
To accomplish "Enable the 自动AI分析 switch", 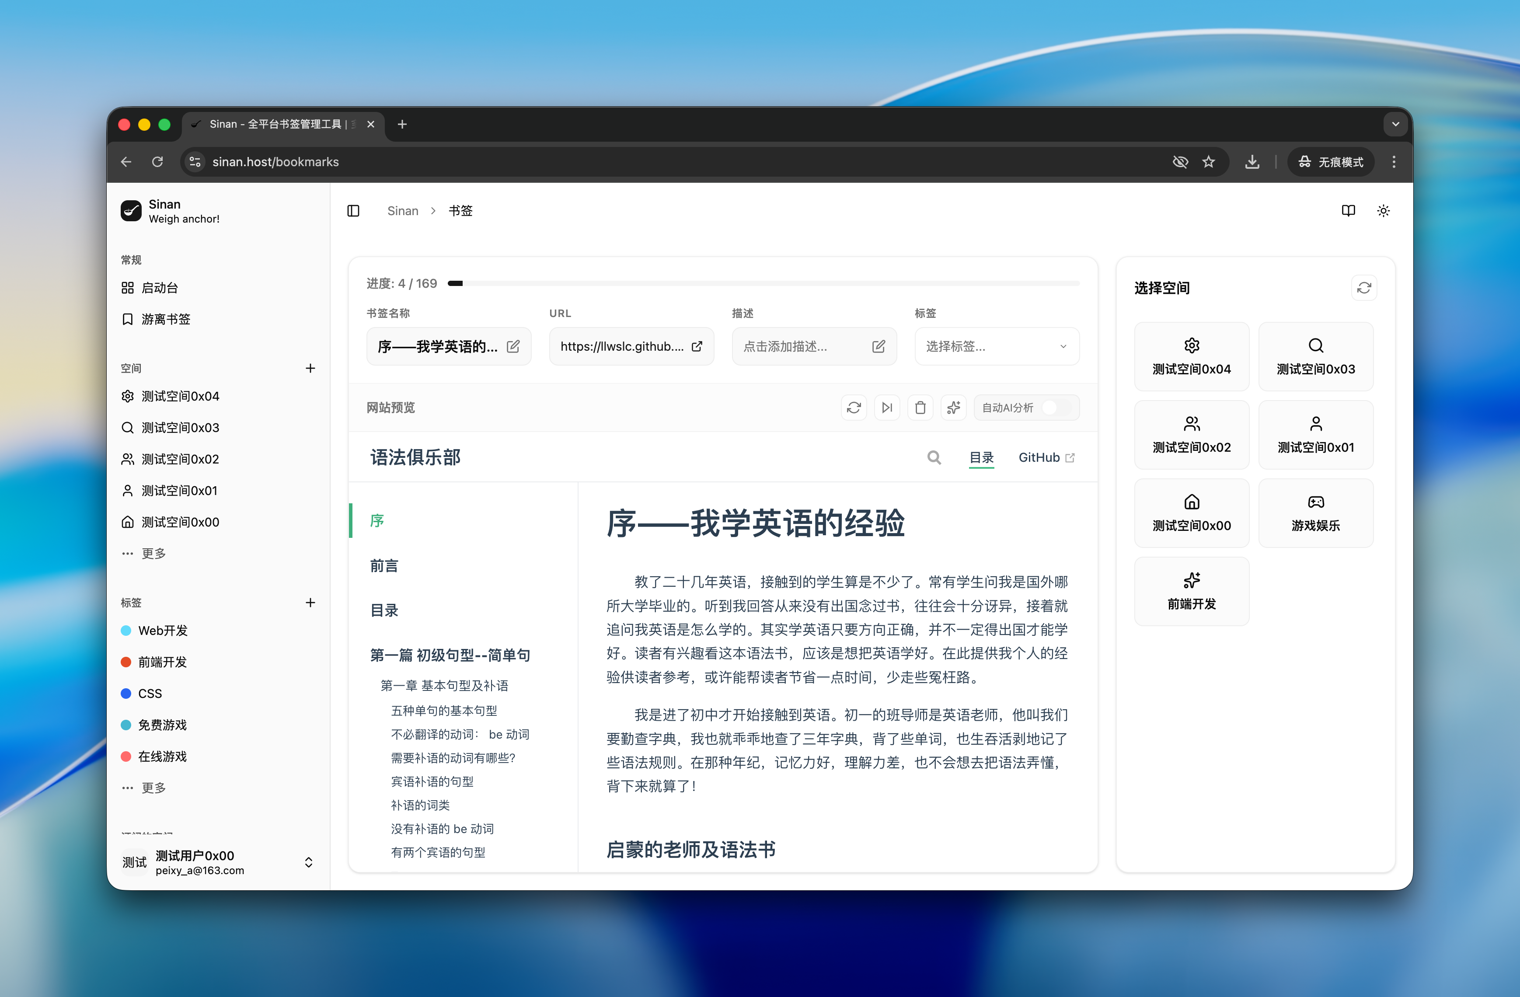I will pyautogui.click(x=1056, y=408).
